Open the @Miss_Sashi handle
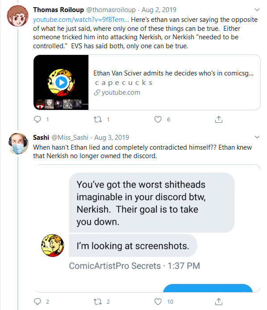 click(x=70, y=138)
